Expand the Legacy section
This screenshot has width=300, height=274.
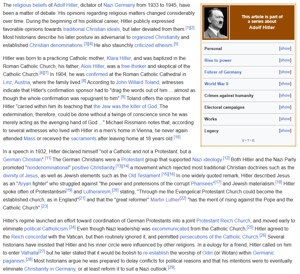click(x=285, y=131)
